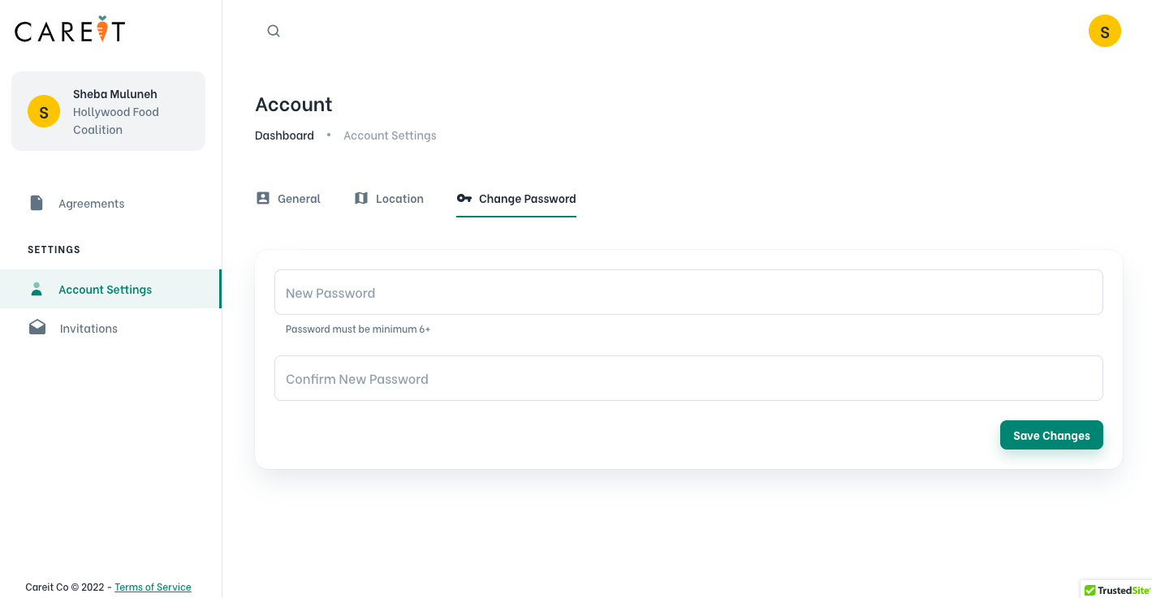Focus the New Password field
1152x598 pixels.
688,292
